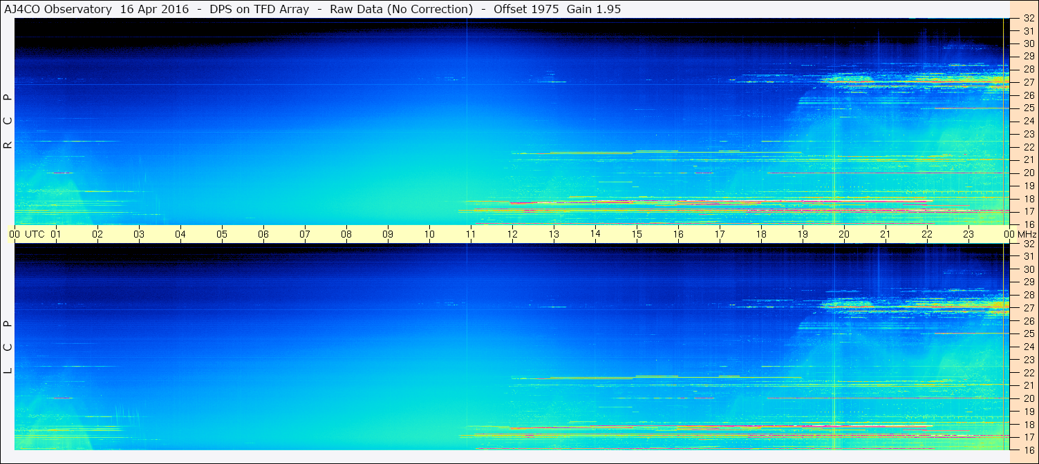This screenshot has height=464, width=1039.
Task: Click the Offset 1975 value
Action: coord(527,9)
